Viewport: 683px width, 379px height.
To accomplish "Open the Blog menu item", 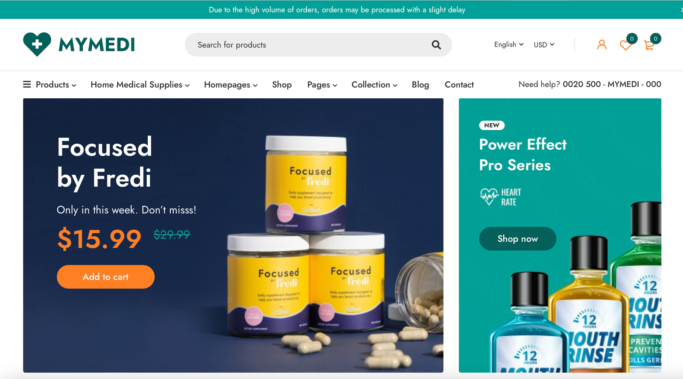I will pyautogui.click(x=420, y=85).
